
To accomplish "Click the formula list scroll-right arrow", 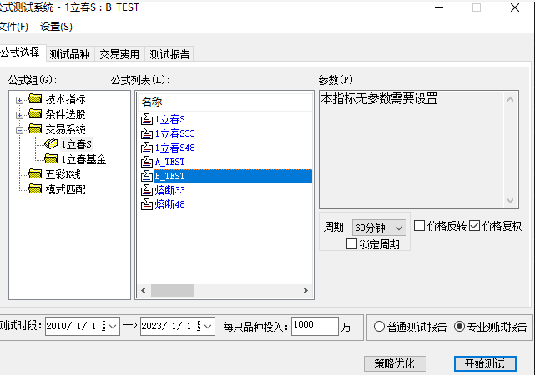I will [305, 290].
